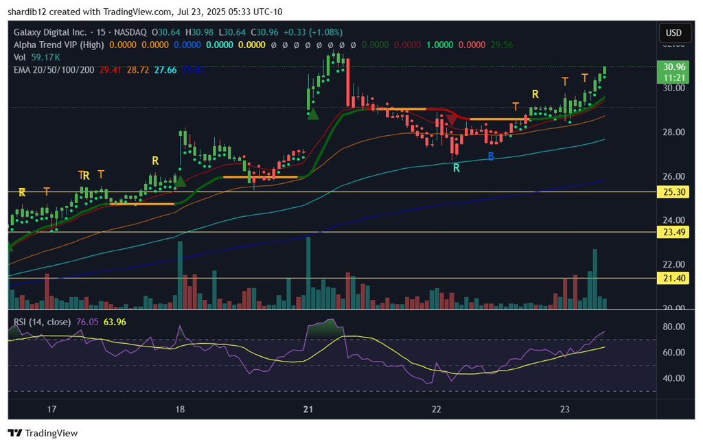Click the orange EMA 50 value 28.72
Image resolution: width=703 pixels, height=446 pixels.
(138, 70)
